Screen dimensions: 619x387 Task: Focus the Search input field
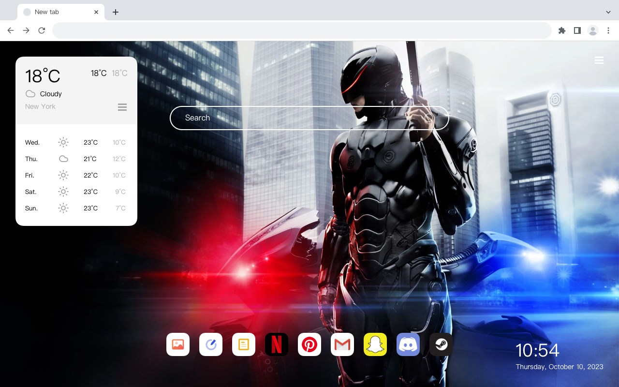(309, 118)
